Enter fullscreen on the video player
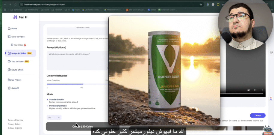This screenshot has height=135, width=274. click(x=255, y=90)
